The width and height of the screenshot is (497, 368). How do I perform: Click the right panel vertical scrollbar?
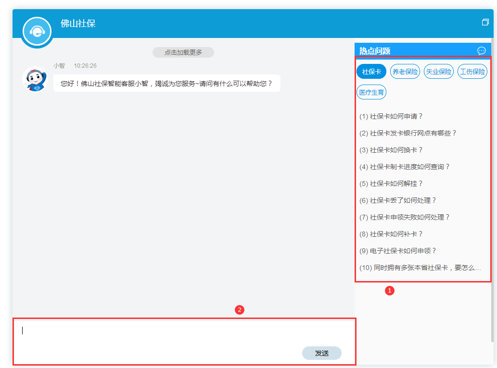click(492, 192)
